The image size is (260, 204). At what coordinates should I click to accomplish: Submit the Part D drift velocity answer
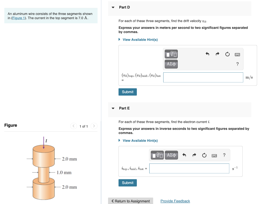pos(127,92)
